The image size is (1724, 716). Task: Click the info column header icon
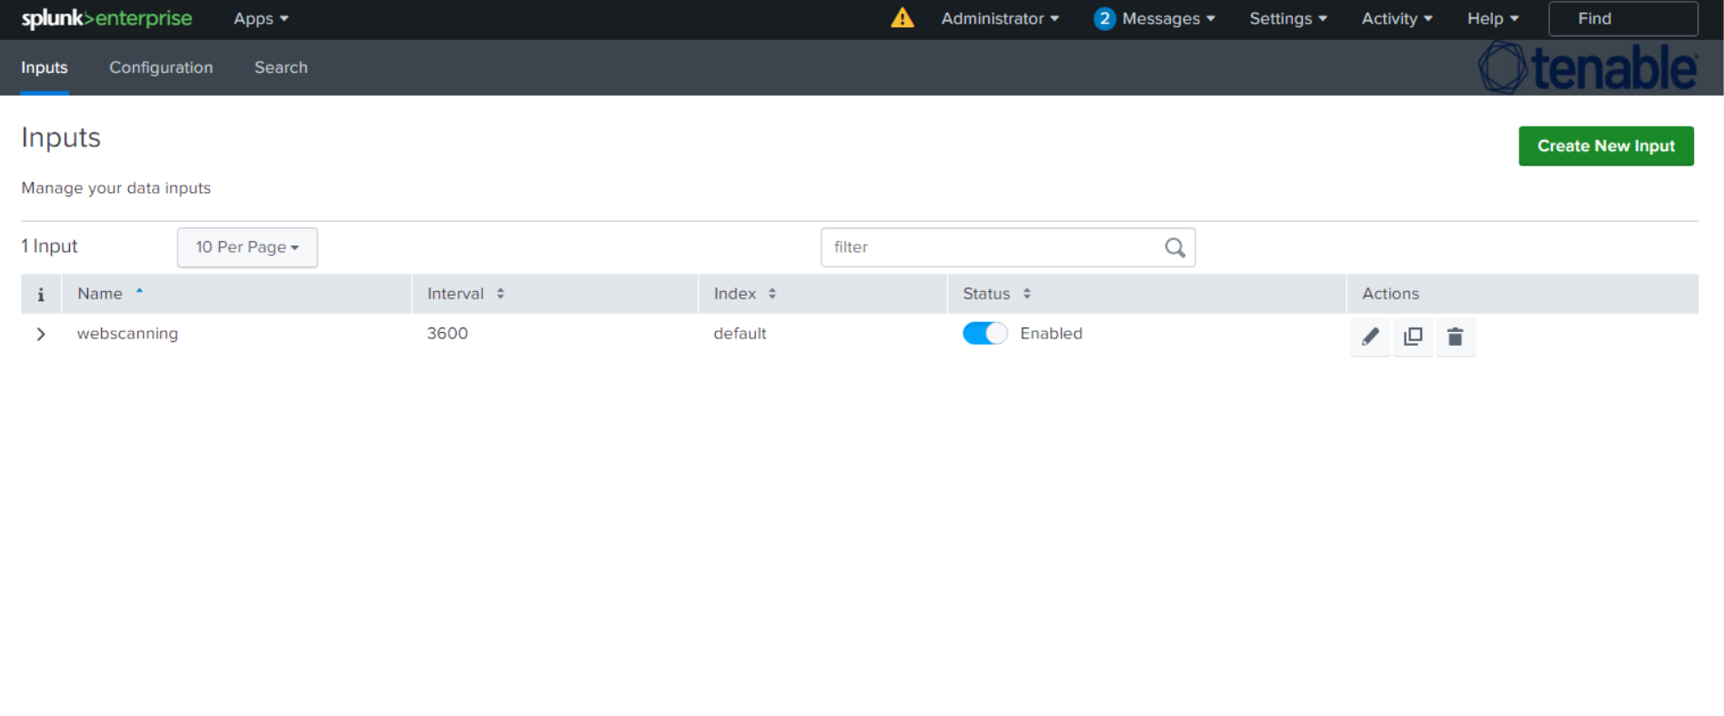(x=41, y=294)
